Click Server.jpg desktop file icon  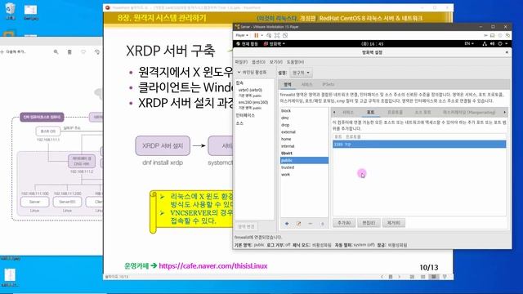[31, 12]
